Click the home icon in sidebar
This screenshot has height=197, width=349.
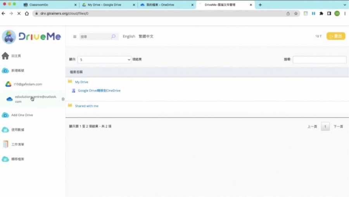pyautogui.click(x=5, y=56)
